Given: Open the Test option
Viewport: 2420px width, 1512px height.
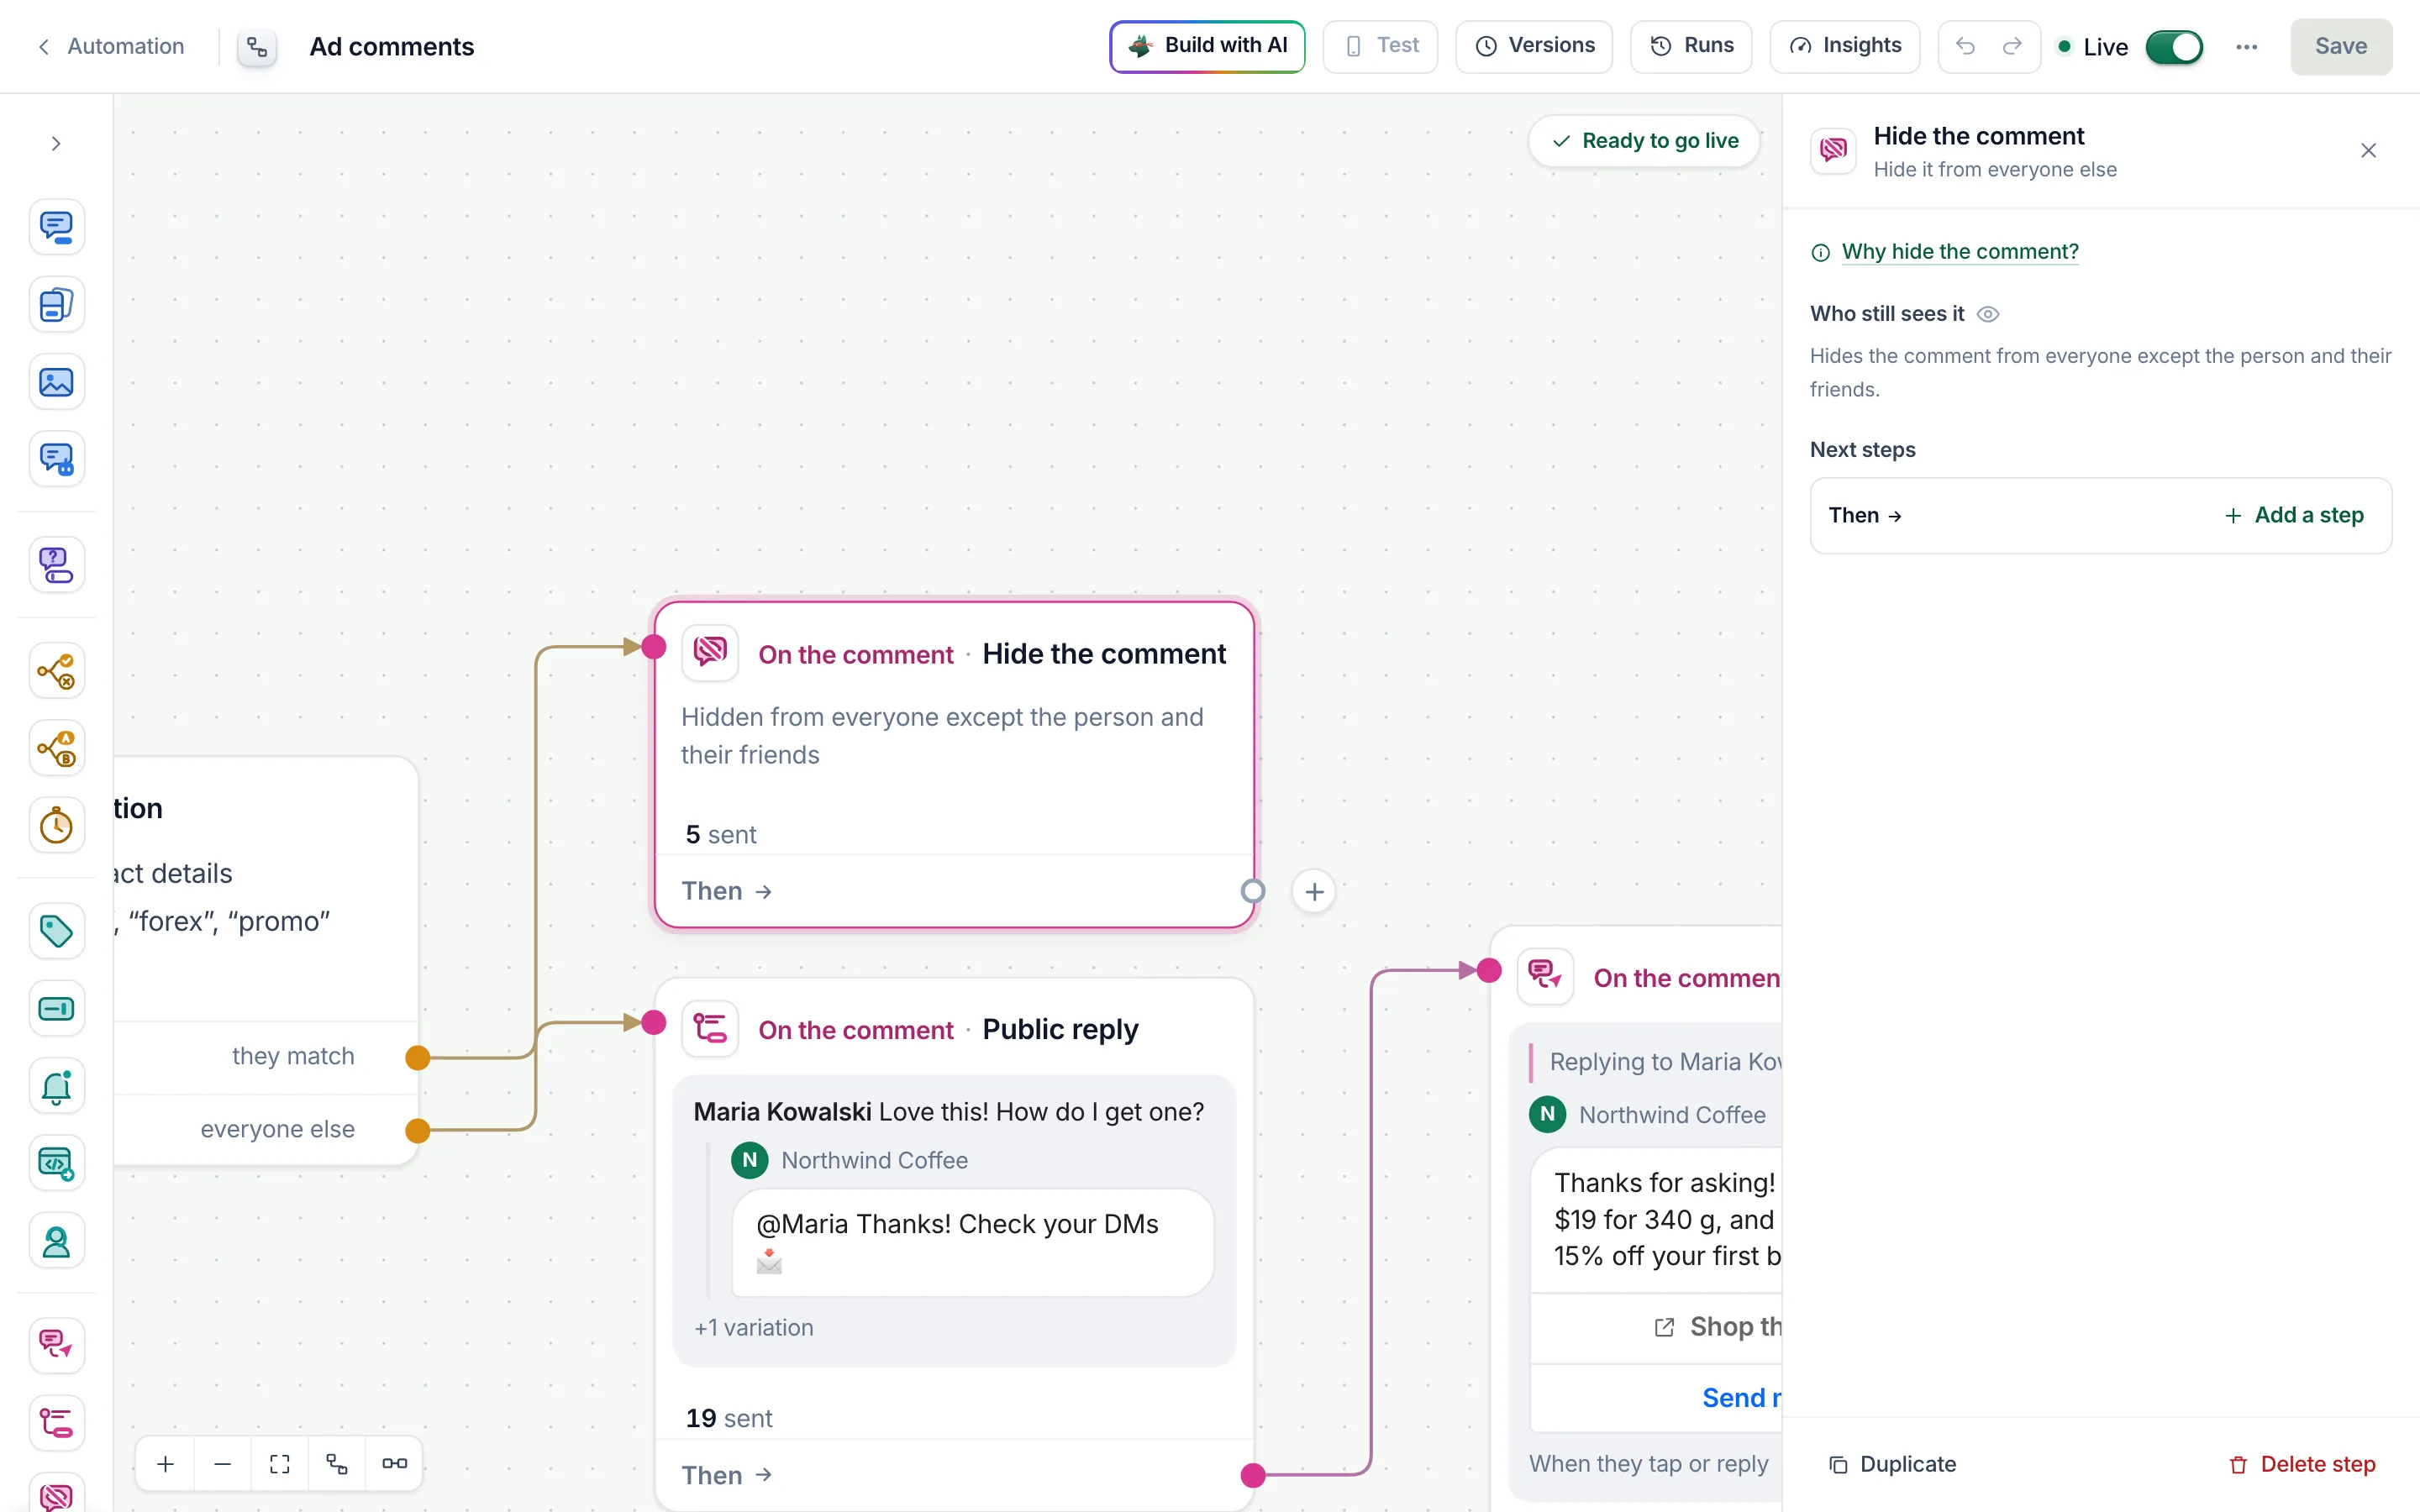Looking at the screenshot, I should (1380, 47).
